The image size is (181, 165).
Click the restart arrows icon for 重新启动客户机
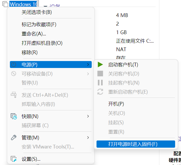coord(100,92)
